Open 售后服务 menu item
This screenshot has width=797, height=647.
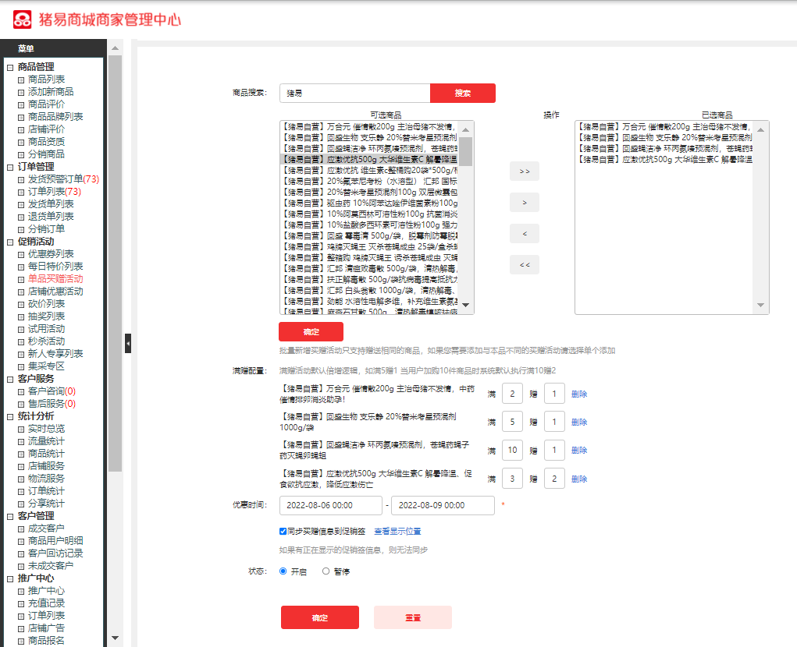coord(52,404)
